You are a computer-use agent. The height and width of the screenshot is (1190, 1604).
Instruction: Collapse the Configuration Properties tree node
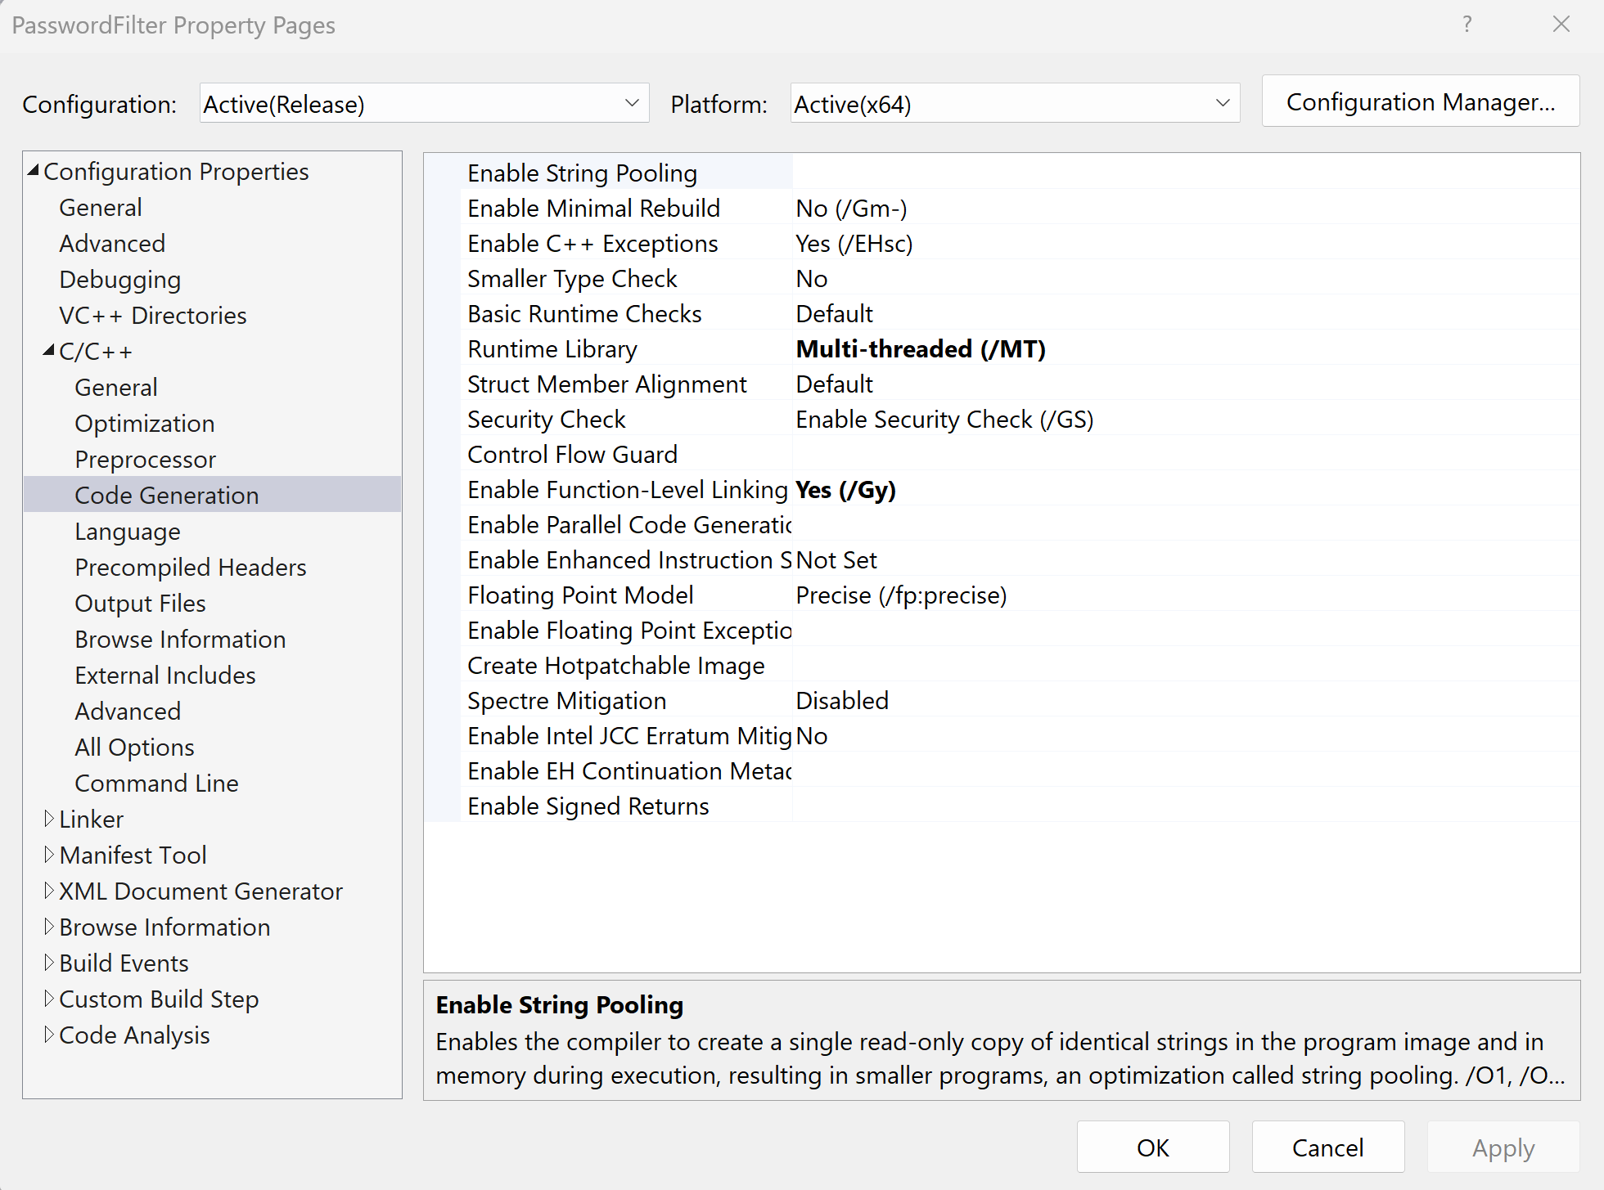pos(34,171)
